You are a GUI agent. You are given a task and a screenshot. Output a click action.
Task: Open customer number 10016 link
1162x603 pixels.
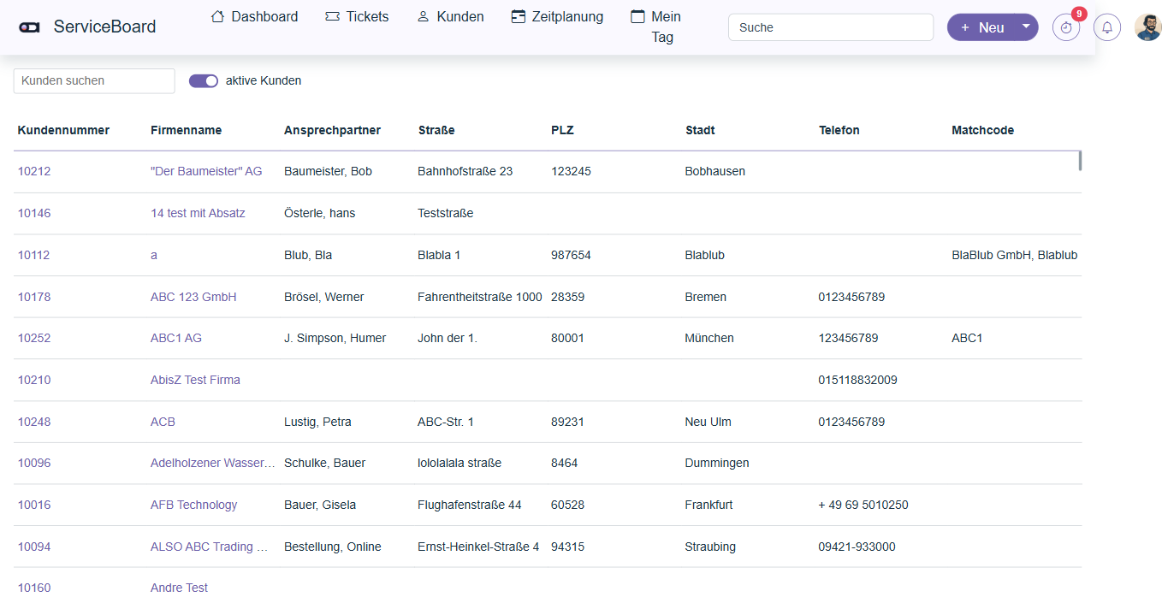[34, 505]
